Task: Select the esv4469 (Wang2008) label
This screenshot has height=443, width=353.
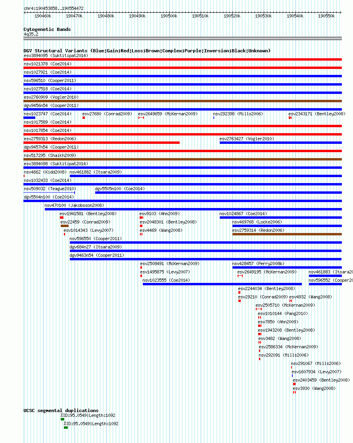Action: click(161, 230)
